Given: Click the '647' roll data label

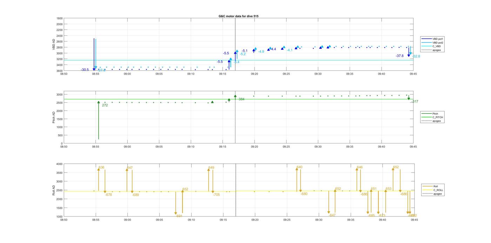Looking at the screenshot, I should (130, 168).
